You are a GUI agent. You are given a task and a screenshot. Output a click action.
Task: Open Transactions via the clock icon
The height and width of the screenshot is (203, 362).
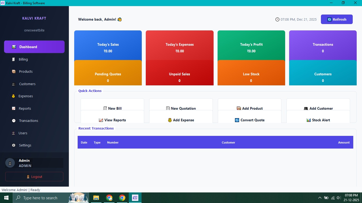tap(14, 121)
